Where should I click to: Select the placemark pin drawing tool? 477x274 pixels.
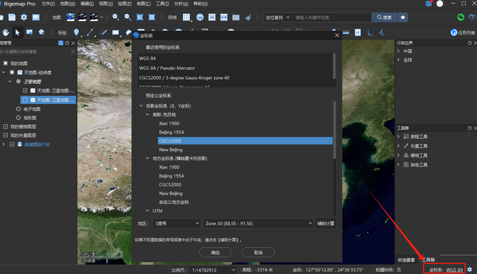pos(76,32)
